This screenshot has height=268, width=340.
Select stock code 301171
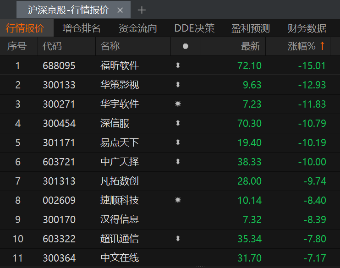pyautogui.click(x=59, y=143)
